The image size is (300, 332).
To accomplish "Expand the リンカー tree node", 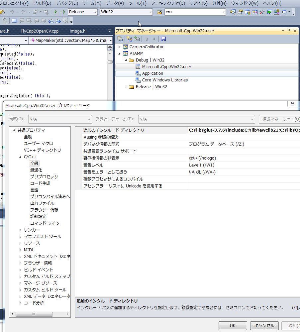I will point(20,230).
